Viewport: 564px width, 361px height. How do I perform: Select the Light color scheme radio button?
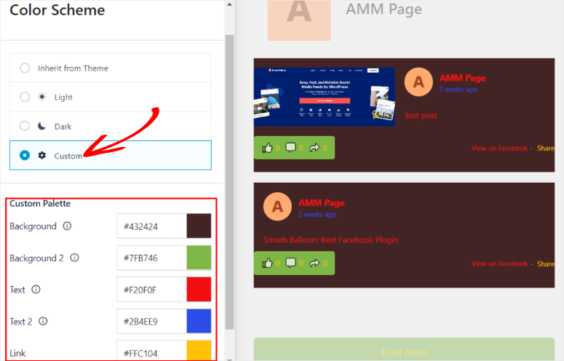point(25,97)
